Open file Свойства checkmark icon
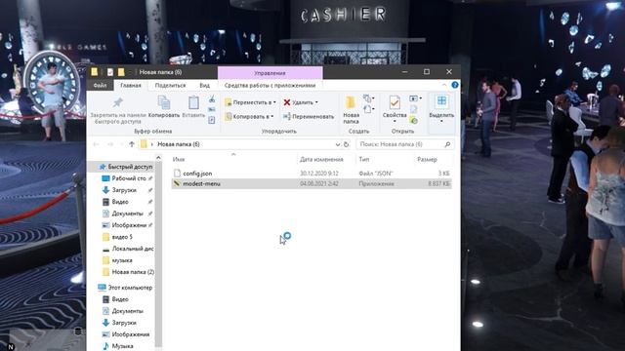 point(395,102)
